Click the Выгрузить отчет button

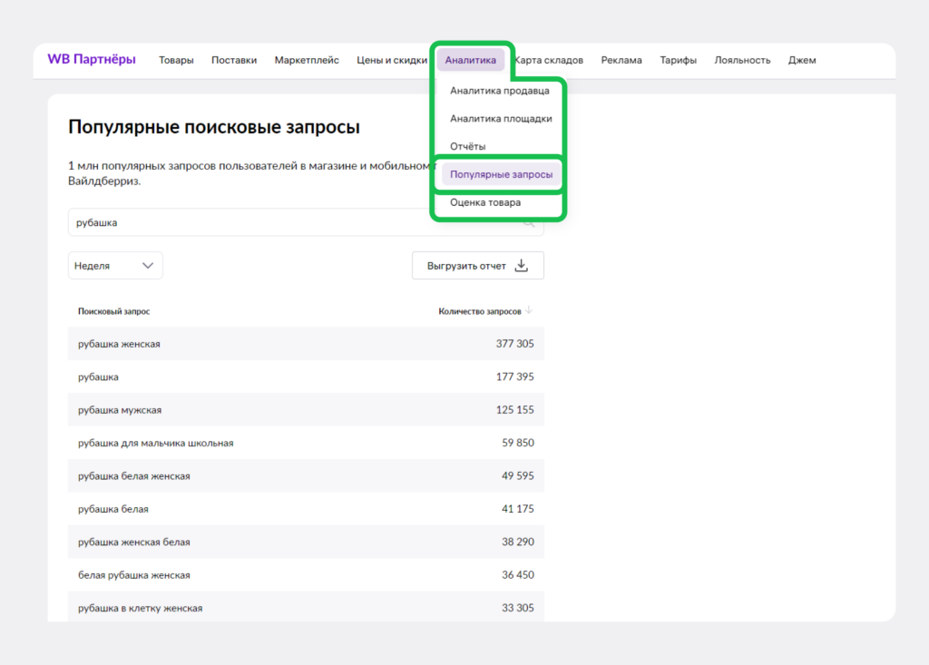click(x=477, y=266)
